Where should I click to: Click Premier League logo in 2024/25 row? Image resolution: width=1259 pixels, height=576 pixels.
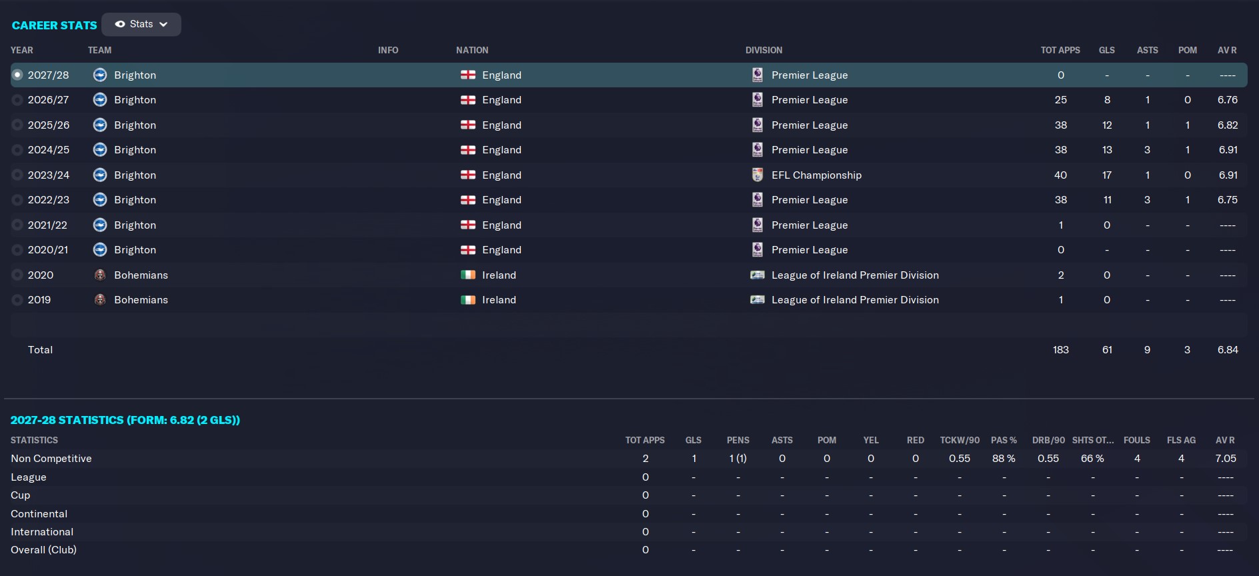click(758, 150)
